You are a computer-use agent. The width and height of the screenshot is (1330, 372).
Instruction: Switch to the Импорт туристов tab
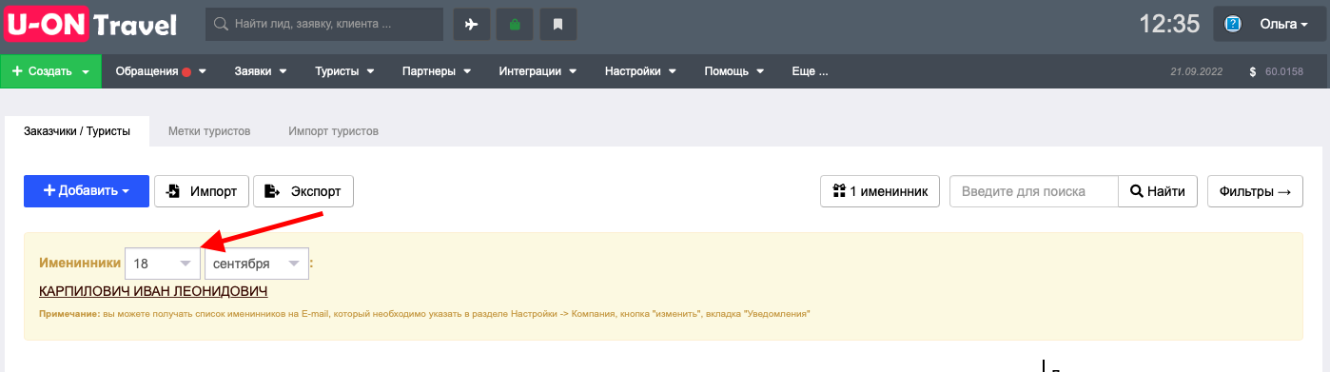click(334, 131)
